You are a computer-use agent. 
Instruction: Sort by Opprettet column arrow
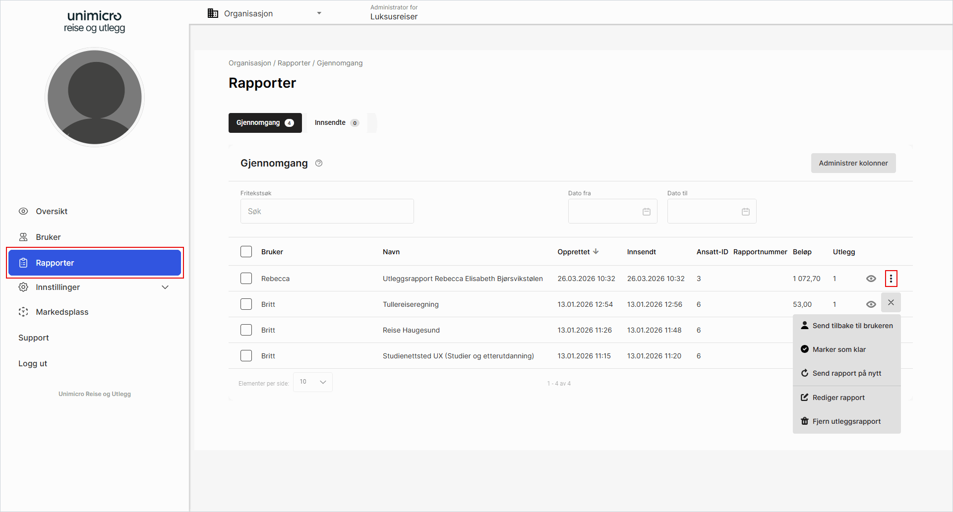pyautogui.click(x=596, y=252)
